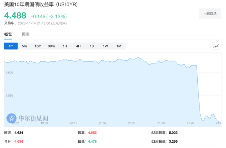Set the chart to 30m
Screen dimensions: 226x148
51,46
